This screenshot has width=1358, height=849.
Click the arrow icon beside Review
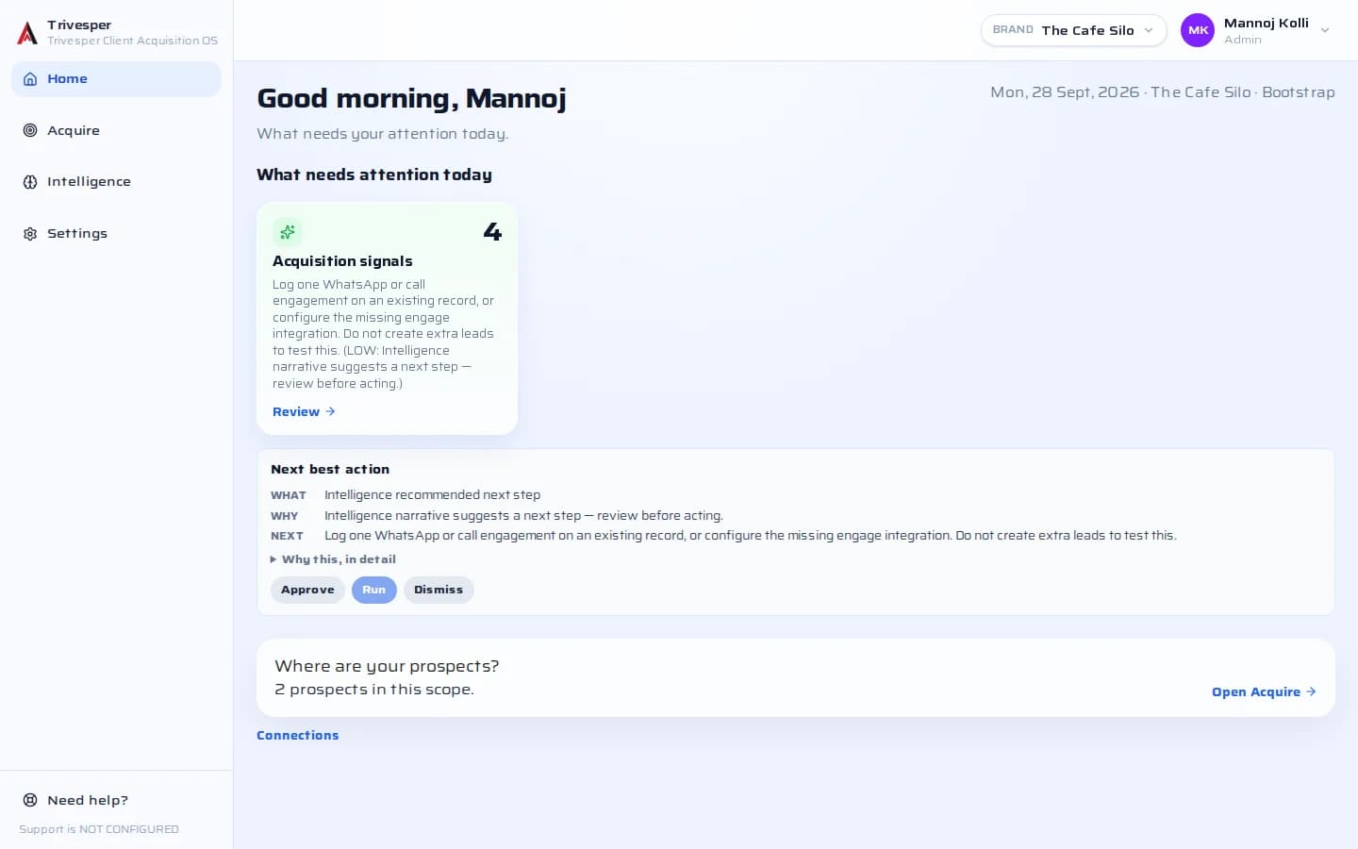(330, 412)
